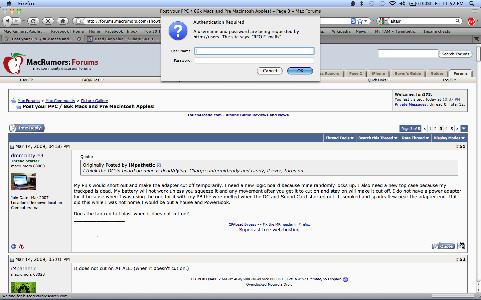Open the Wi-Fi status menu
Viewport: 481px width, 300px height.
392,3
